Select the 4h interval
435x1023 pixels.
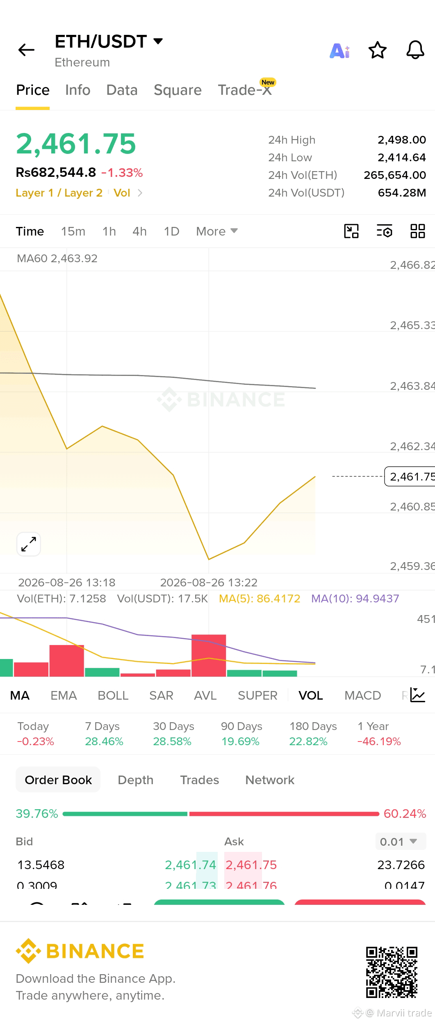[x=139, y=231]
